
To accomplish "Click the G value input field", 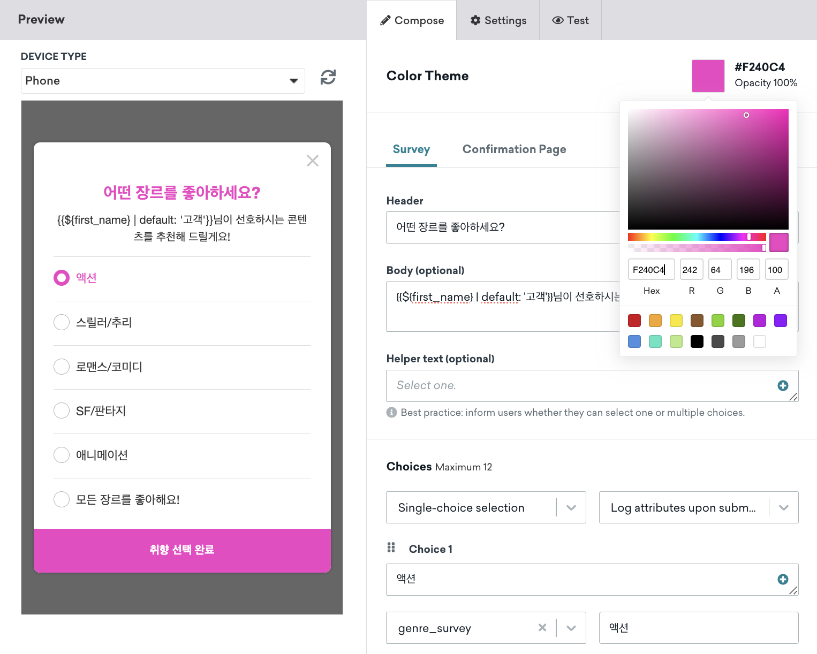I will pyautogui.click(x=720, y=270).
